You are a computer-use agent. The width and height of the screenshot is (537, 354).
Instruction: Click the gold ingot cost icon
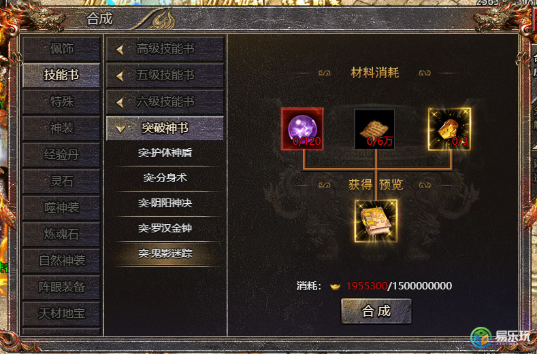tap(336, 286)
